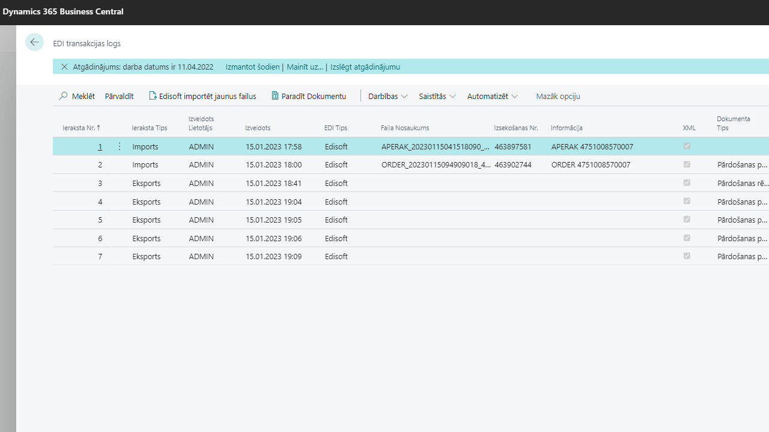Screen dimensions: 769x432
Task: Click the Mainīt uz... link
Action: click(x=305, y=67)
